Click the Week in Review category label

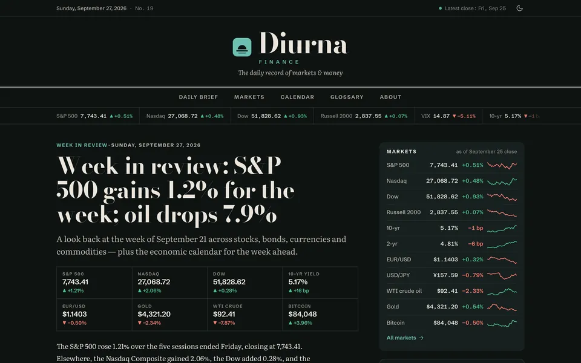pos(82,145)
